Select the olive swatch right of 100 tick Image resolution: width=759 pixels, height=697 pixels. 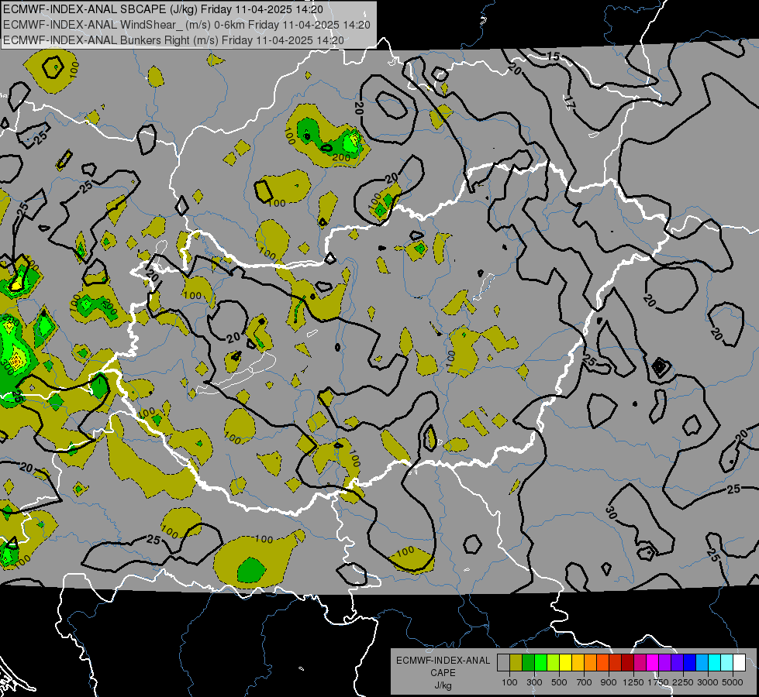[x=516, y=663]
